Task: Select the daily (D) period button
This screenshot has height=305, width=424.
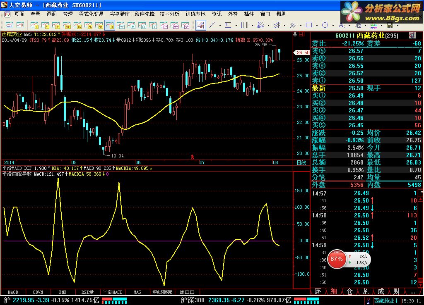Action: point(110,25)
